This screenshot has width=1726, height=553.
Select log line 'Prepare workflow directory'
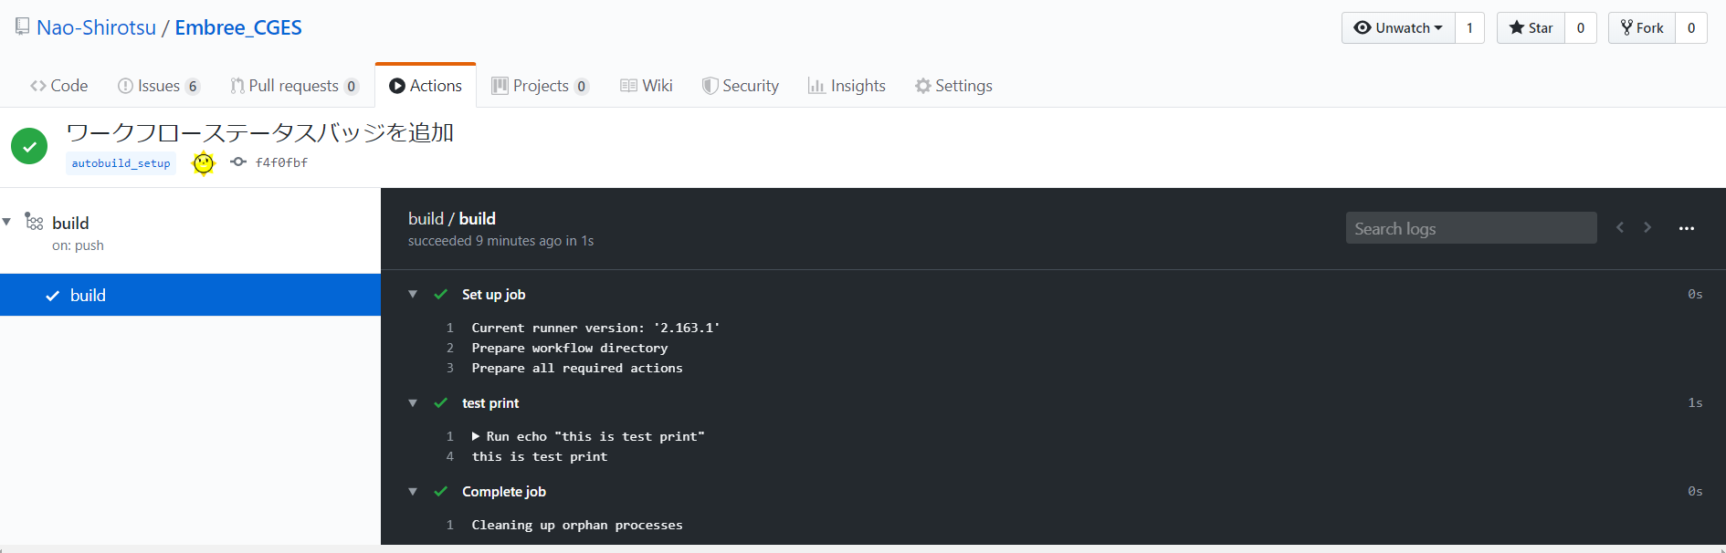570,348
